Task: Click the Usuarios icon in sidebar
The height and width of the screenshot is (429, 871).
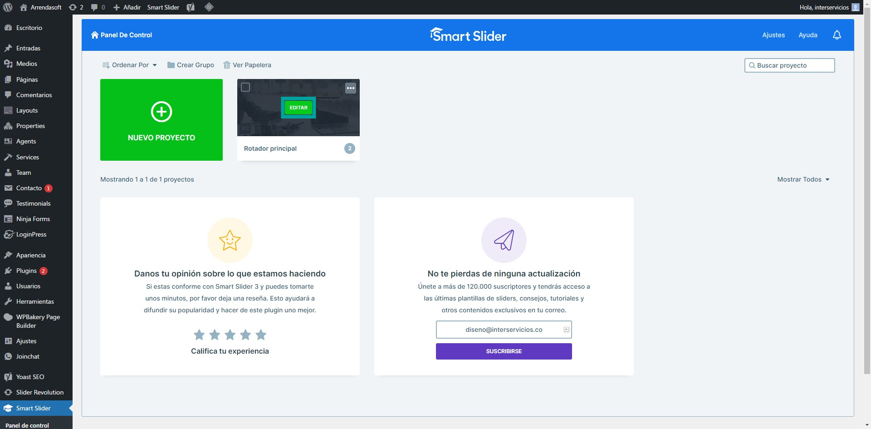Action: click(x=8, y=286)
